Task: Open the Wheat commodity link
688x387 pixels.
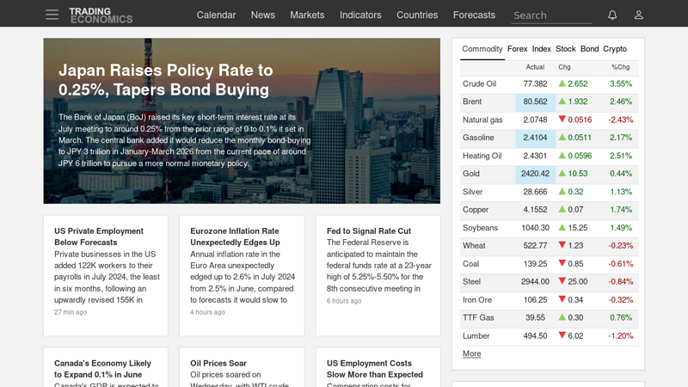Action: click(x=474, y=246)
